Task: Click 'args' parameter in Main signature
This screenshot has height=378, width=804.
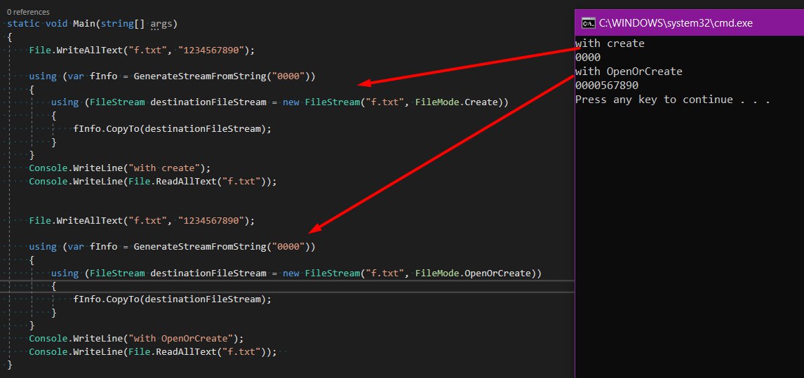Action: (161, 24)
